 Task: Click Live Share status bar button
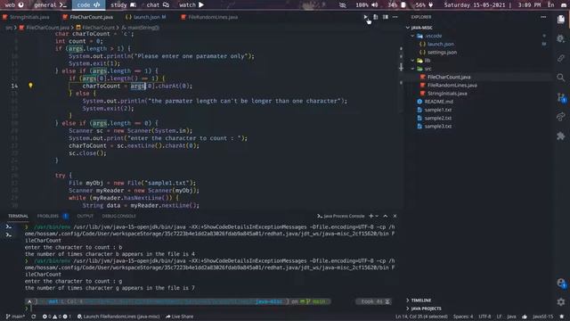tap(180, 317)
